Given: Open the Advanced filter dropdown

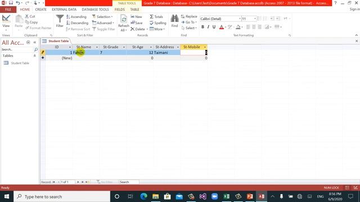Looking at the screenshot, I should coord(103,23).
